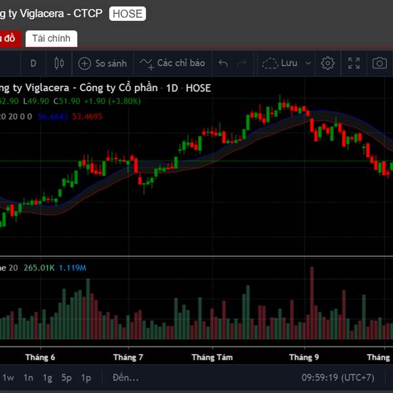Click the blue indicator value 56.6643

click(x=53, y=117)
